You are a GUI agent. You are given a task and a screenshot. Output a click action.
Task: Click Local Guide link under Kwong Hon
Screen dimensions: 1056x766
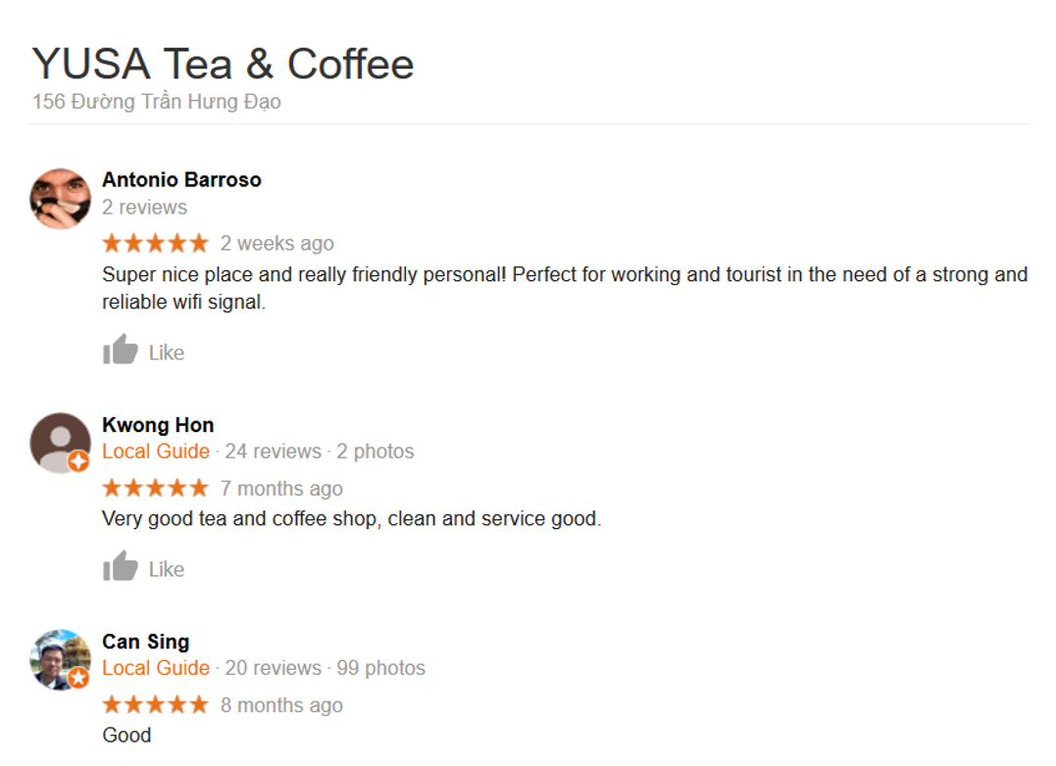156,452
